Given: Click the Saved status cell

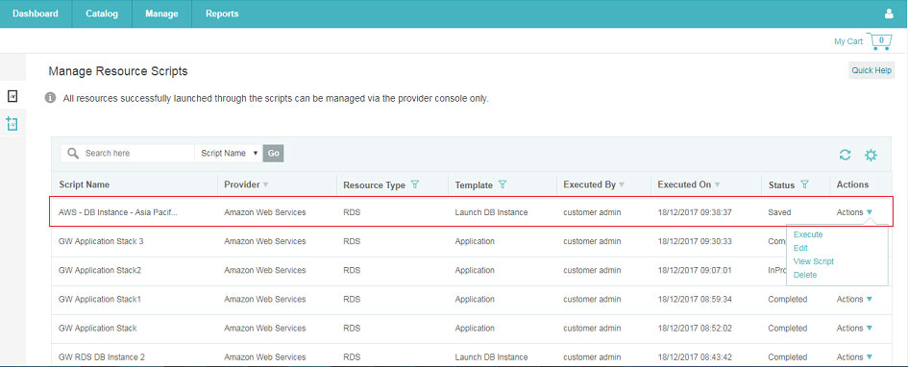Looking at the screenshot, I should pyautogui.click(x=779, y=212).
